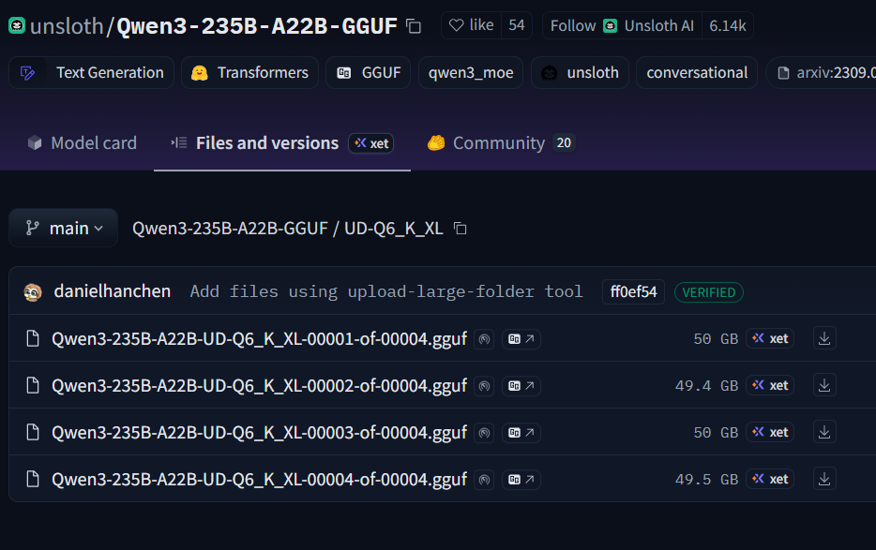Image resolution: width=876 pixels, height=550 pixels.
Task: Select the file icon of the 00004 shard
Action: pyautogui.click(x=32, y=479)
